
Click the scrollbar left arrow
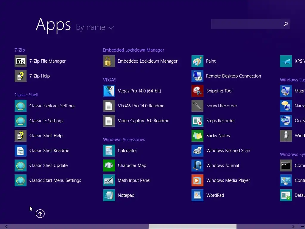pos(7,227)
